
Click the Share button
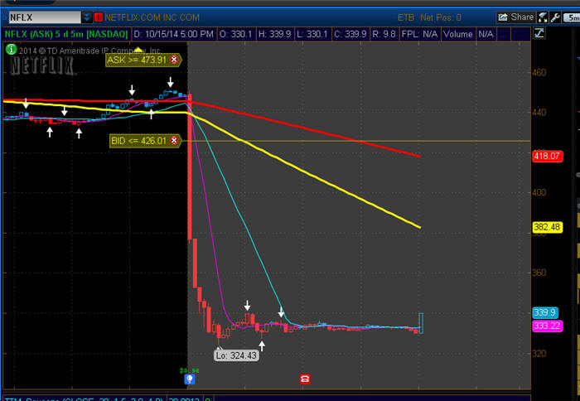click(x=516, y=17)
